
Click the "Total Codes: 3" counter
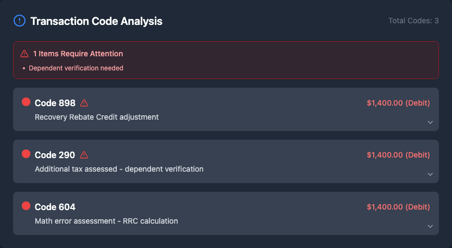click(413, 21)
